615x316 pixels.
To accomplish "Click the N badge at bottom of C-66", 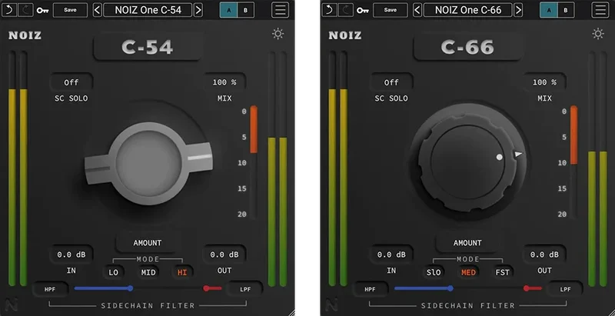I will pyautogui.click(x=332, y=304).
